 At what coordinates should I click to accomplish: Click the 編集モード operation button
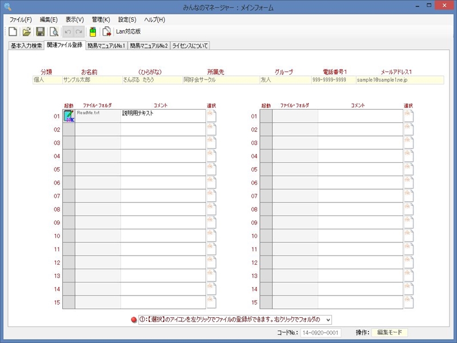(390, 332)
